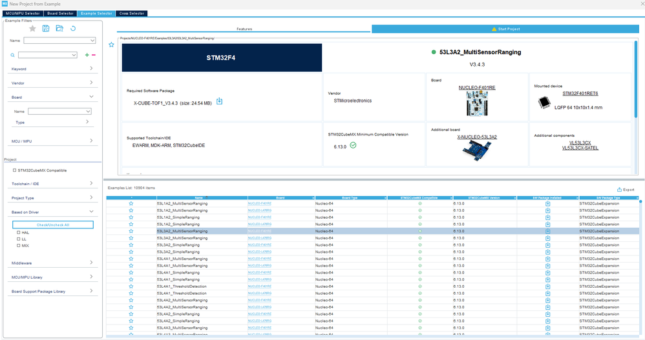Open the NUCLEO-F401RE link in Board details
The image size is (645, 340).
point(477,88)
